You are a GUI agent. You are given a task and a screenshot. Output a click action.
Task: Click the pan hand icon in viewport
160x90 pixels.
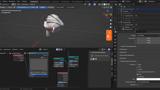click(x=110, y=24)
